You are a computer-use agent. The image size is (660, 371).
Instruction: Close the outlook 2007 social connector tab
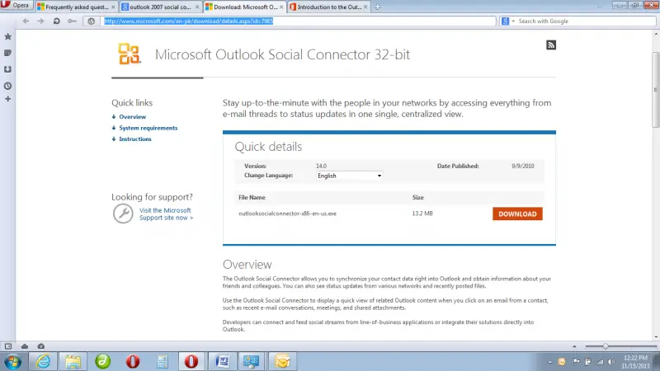coord(197,7)
